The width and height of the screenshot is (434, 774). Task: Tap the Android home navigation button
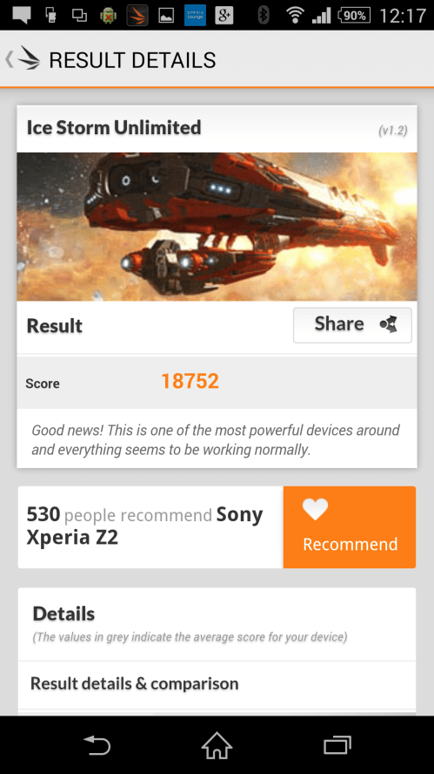(x=217, y=745)
